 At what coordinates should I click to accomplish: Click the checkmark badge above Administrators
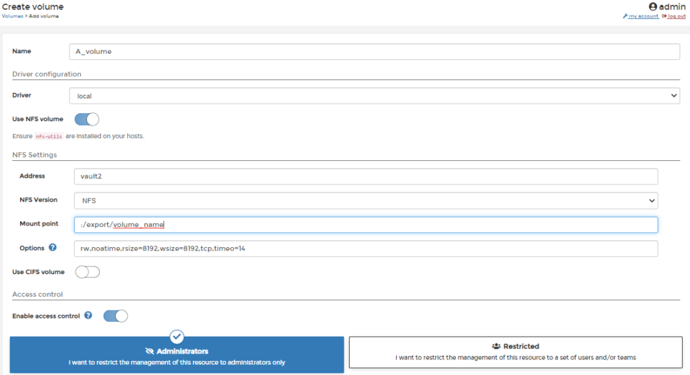177,337
